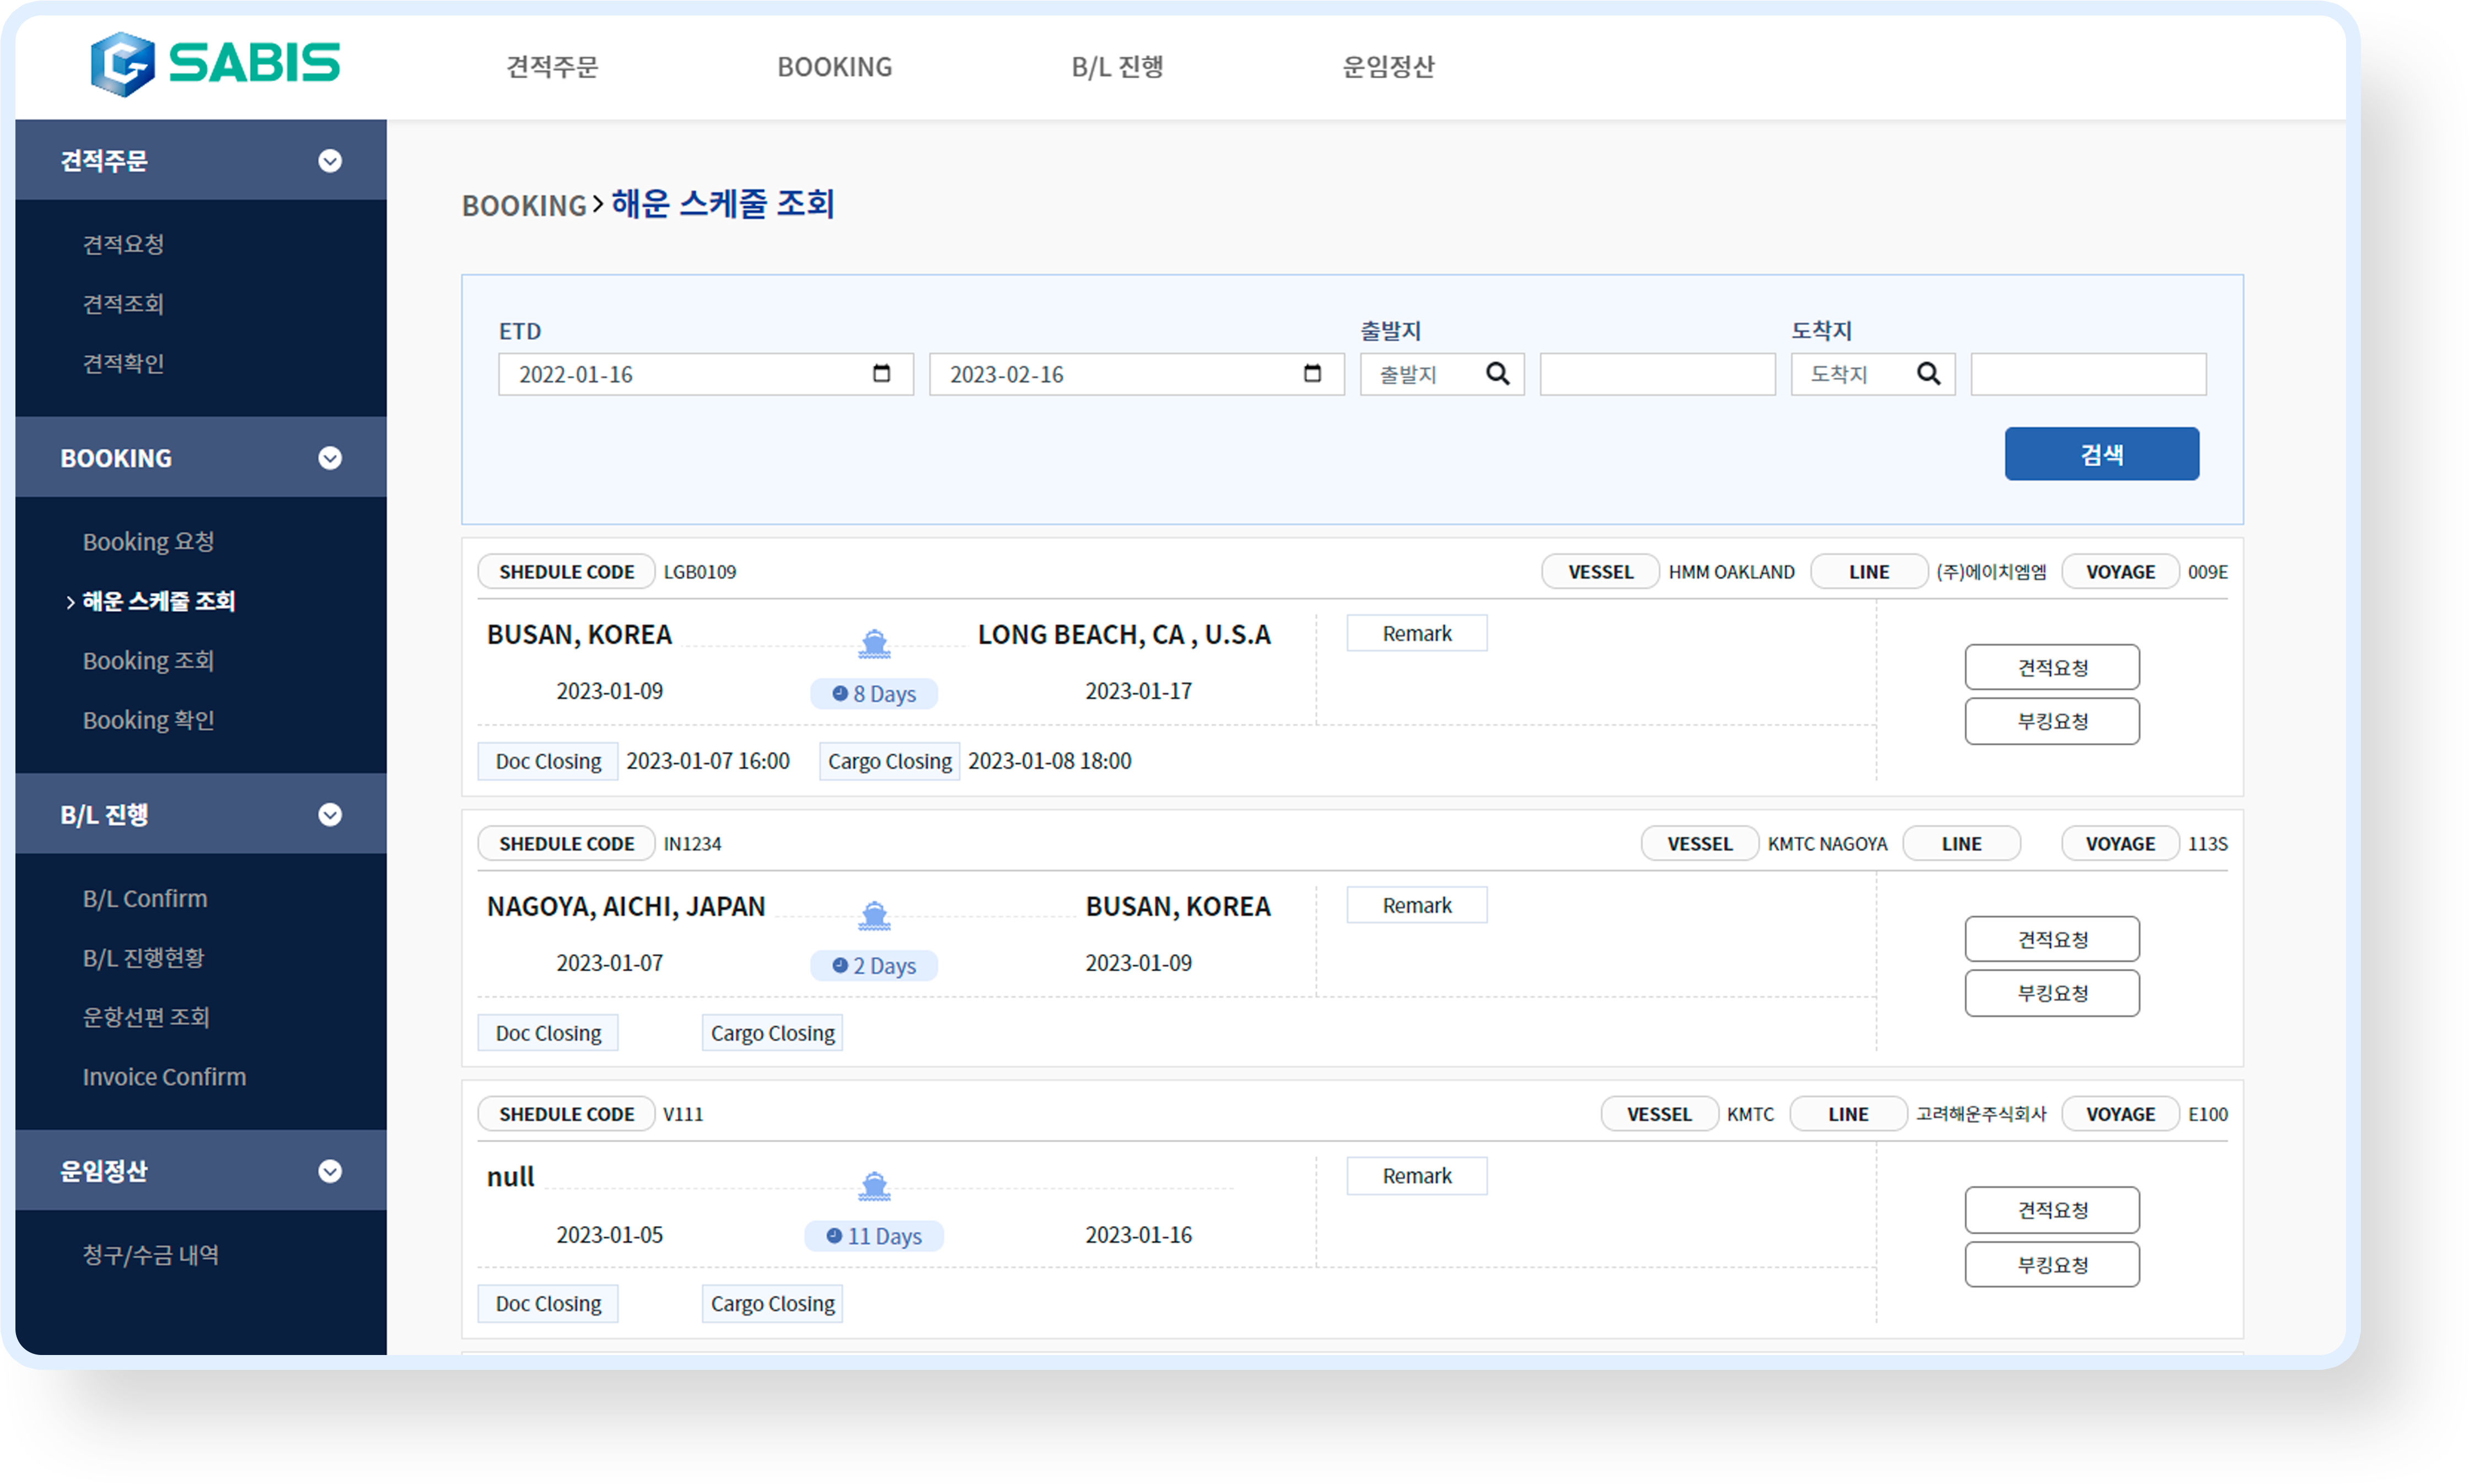Click the ETD end date field 2023-02-16
The image size is (2469, 1484).
[1136, 374]
